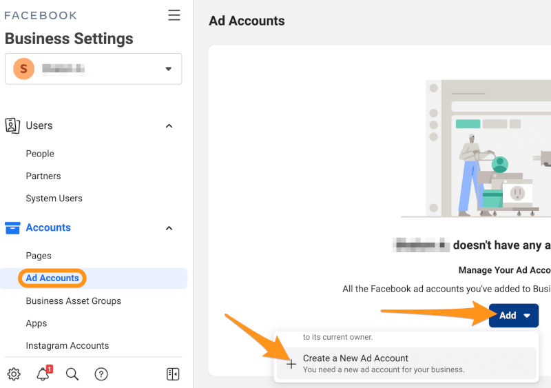Open the Pages menu item

point(39,256)
